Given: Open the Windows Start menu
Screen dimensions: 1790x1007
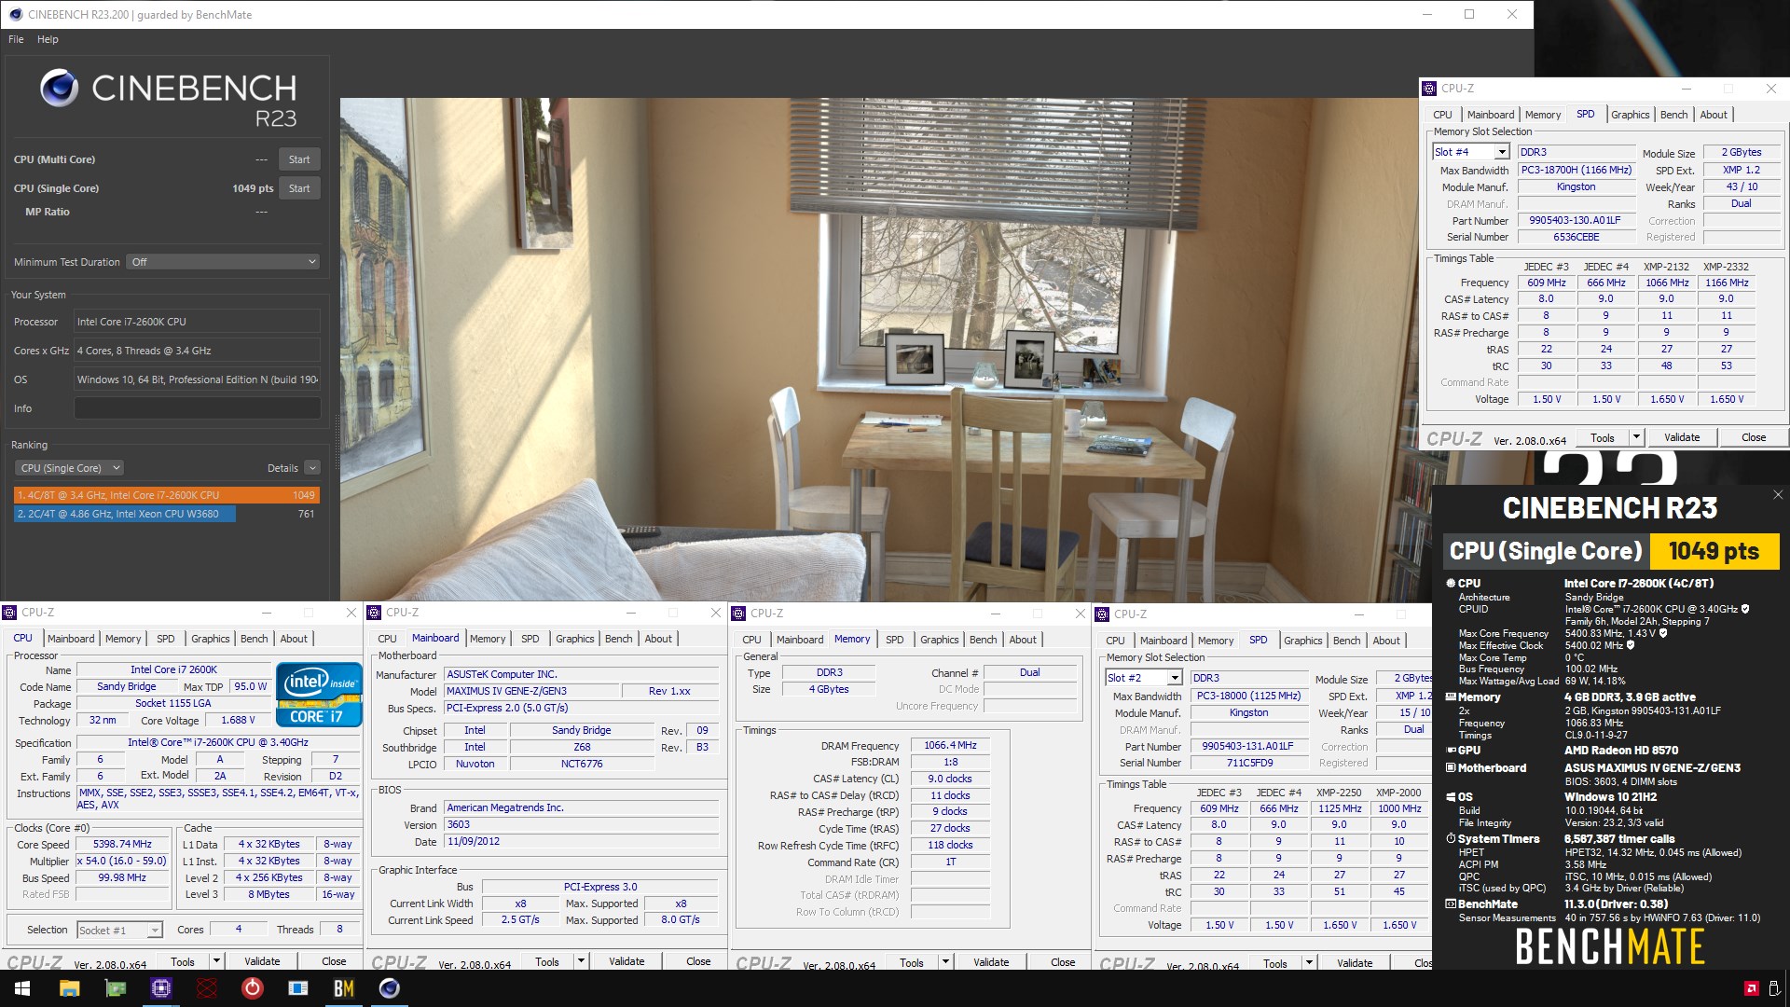Looking at the screenshot, I should tap(22, 988).
